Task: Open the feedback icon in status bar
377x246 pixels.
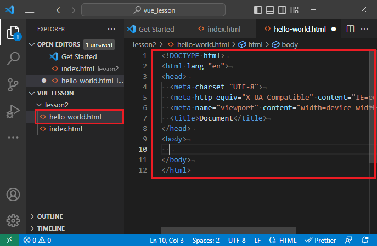Action: [x=348, y=240]
